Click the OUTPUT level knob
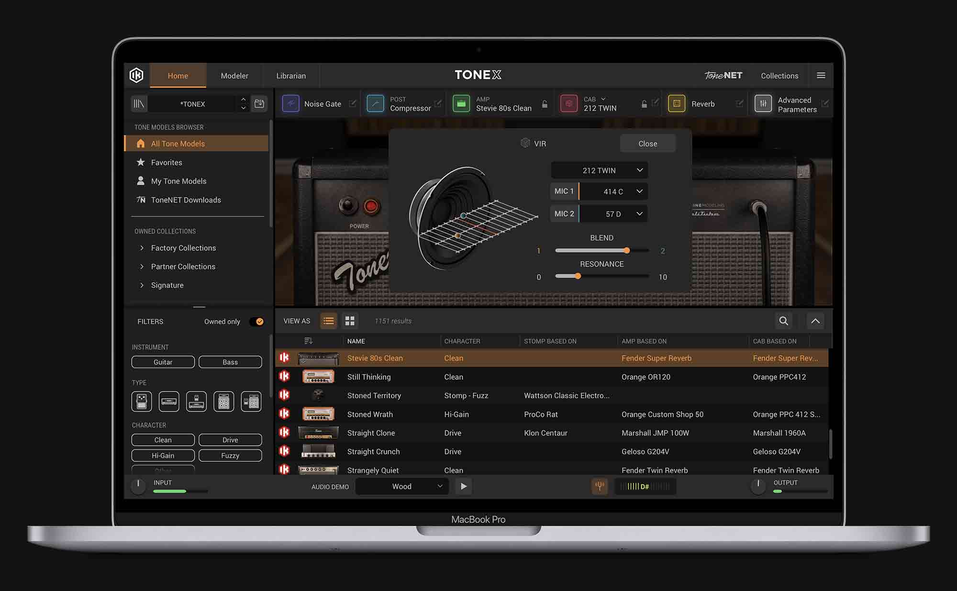The image size is (957, 591). pyautogui.click(x=758, y=486)
